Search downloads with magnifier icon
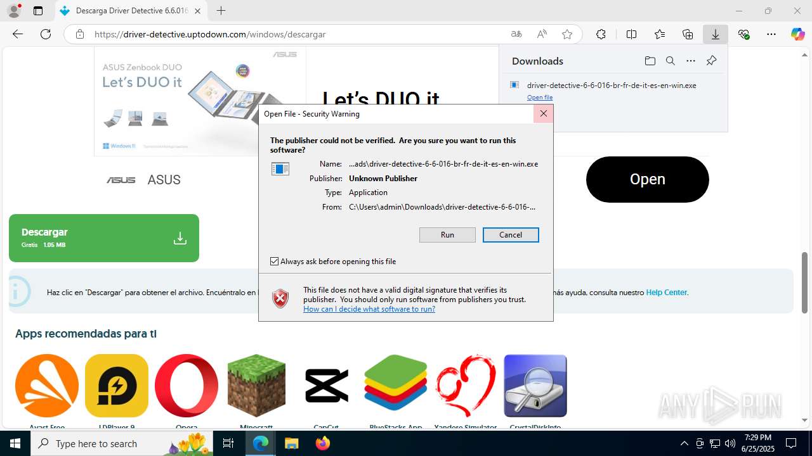This screenshot has height=456, width=812. click(x=670, y=61)
